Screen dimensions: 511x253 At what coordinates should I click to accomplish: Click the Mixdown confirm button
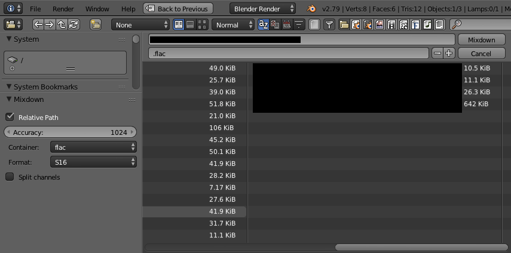(481, 39)
